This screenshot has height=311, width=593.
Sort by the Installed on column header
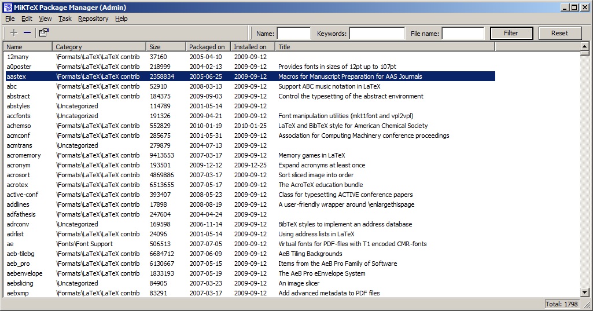253,46
